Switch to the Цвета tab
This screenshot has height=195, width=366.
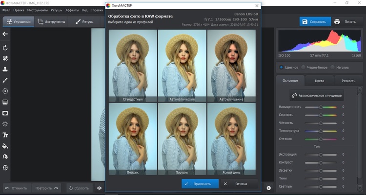320,81
